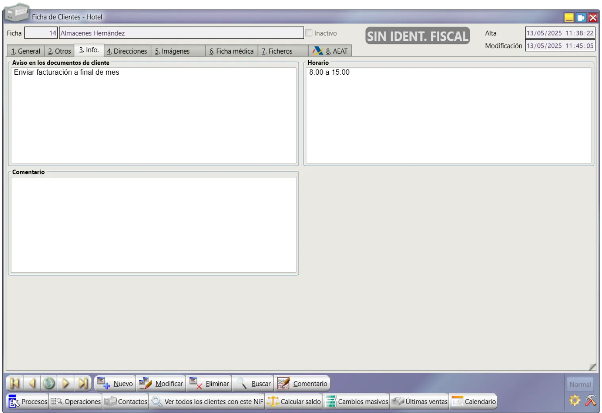The image size is (602, 413).
Task: Open the Calendario view
Action: click(474, 401)
